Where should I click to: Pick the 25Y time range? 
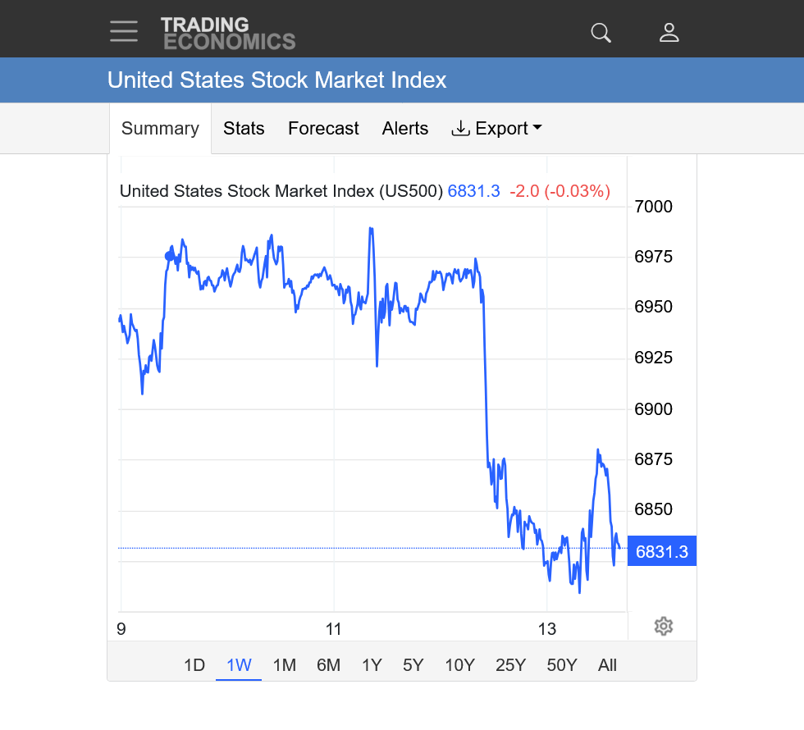510,665
